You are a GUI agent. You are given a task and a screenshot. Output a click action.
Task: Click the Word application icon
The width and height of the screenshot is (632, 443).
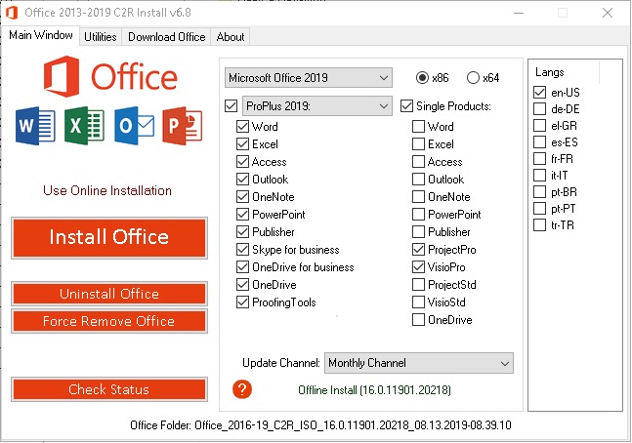(x=35, y=126)
